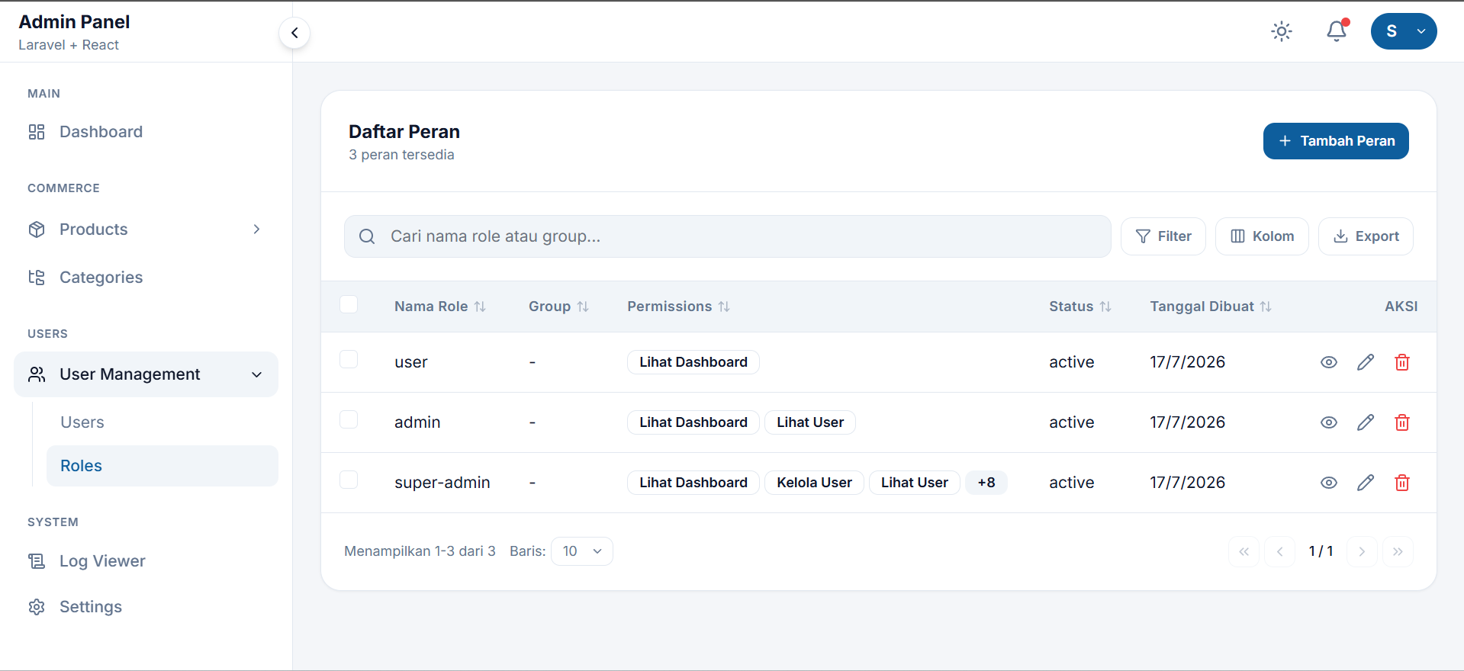Sort by Group column
The image size is (1464, 671).
coord(558,307)
